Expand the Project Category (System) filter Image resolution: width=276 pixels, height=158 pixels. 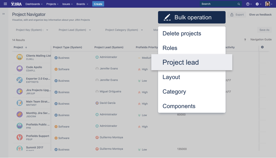124,30
